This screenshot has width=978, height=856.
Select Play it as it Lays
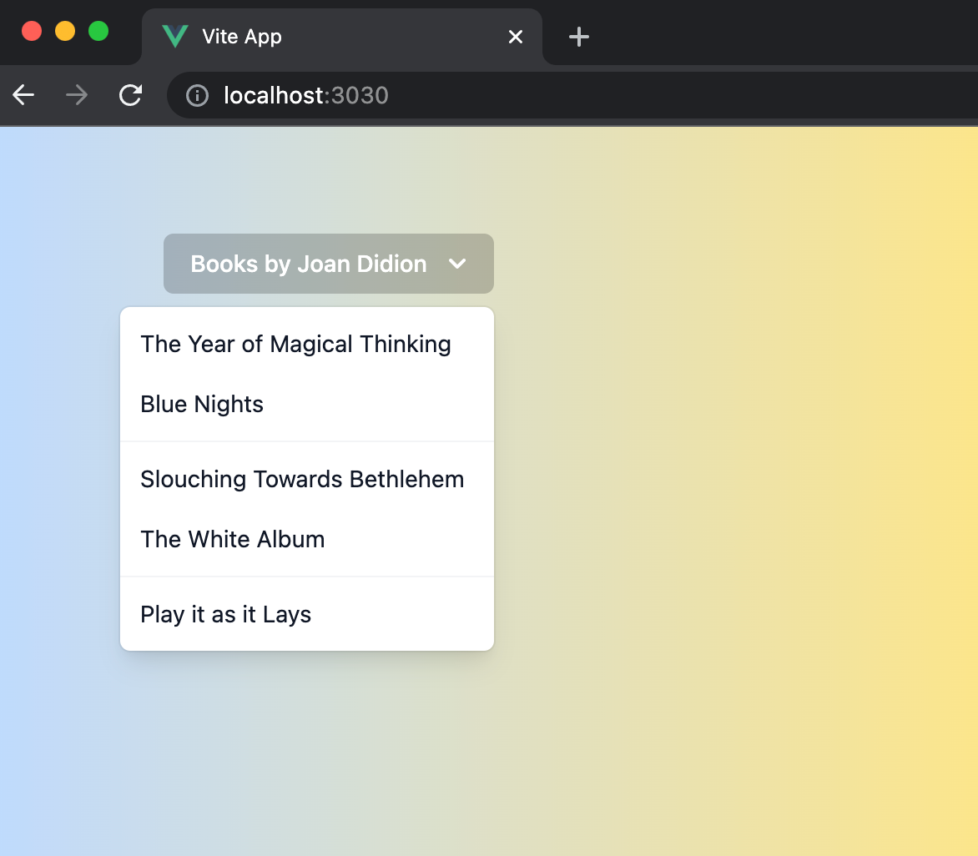[x=225, y=614]
